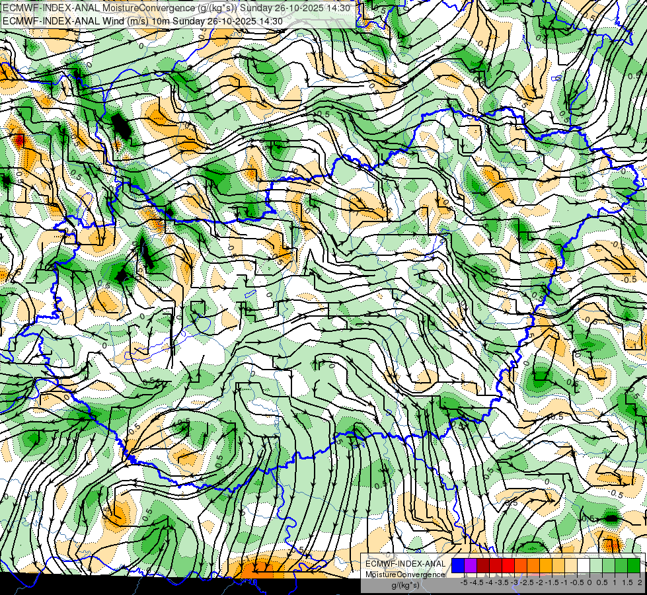Click legend label 'ECMWF-INDEX-ANAL' near color bar
Viewport: 647px width, 595px height.
(406, 564)
